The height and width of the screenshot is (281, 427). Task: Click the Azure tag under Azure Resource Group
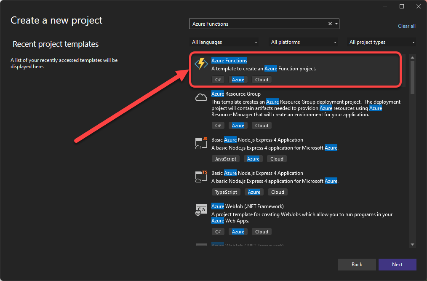238,126
